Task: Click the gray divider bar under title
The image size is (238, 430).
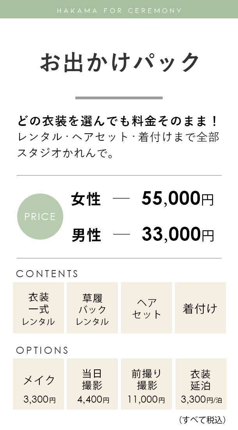Action: coord(119,98)
